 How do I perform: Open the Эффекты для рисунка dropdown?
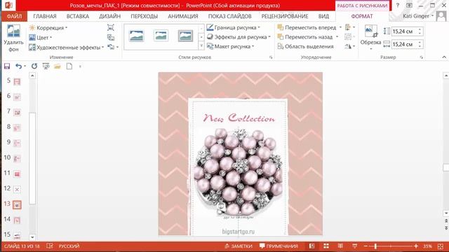239,37
